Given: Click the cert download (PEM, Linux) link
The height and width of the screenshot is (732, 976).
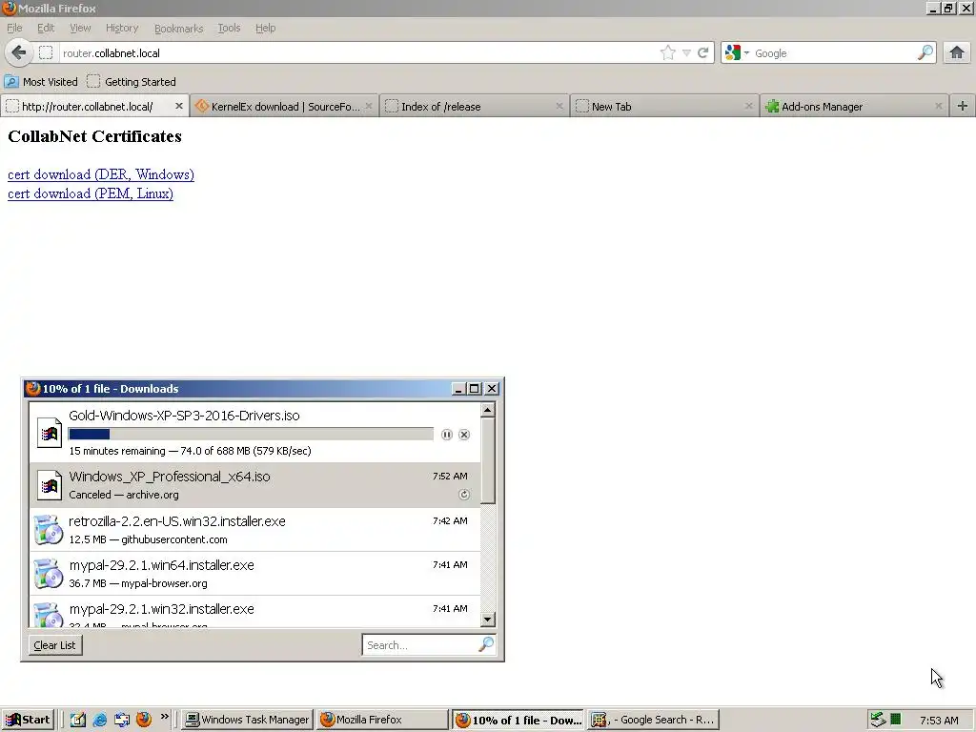Looking at the screenshot, I should point(91,193).
